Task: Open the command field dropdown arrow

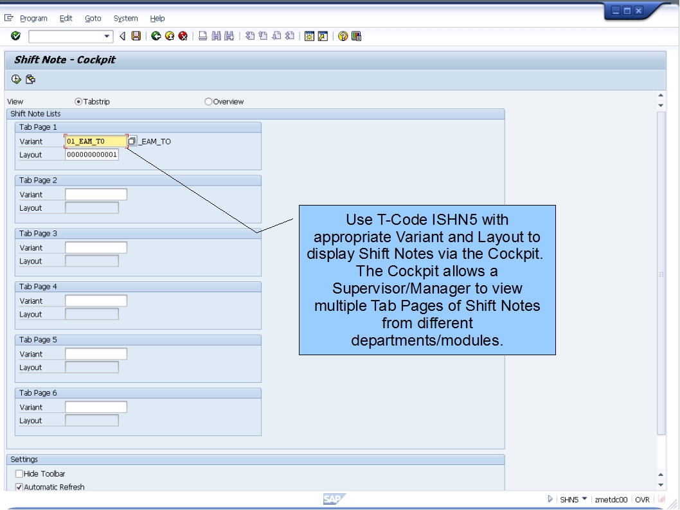Action: pyautogui.click(x=107, y=37)
